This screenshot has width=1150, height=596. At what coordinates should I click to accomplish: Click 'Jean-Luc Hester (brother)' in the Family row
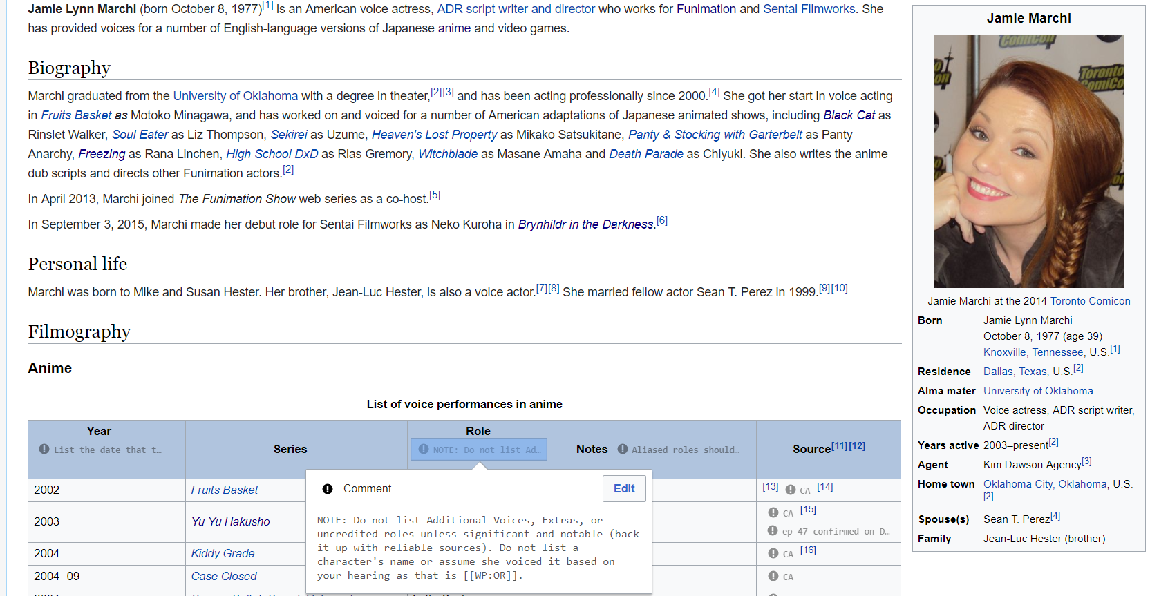click(1044, 539)
